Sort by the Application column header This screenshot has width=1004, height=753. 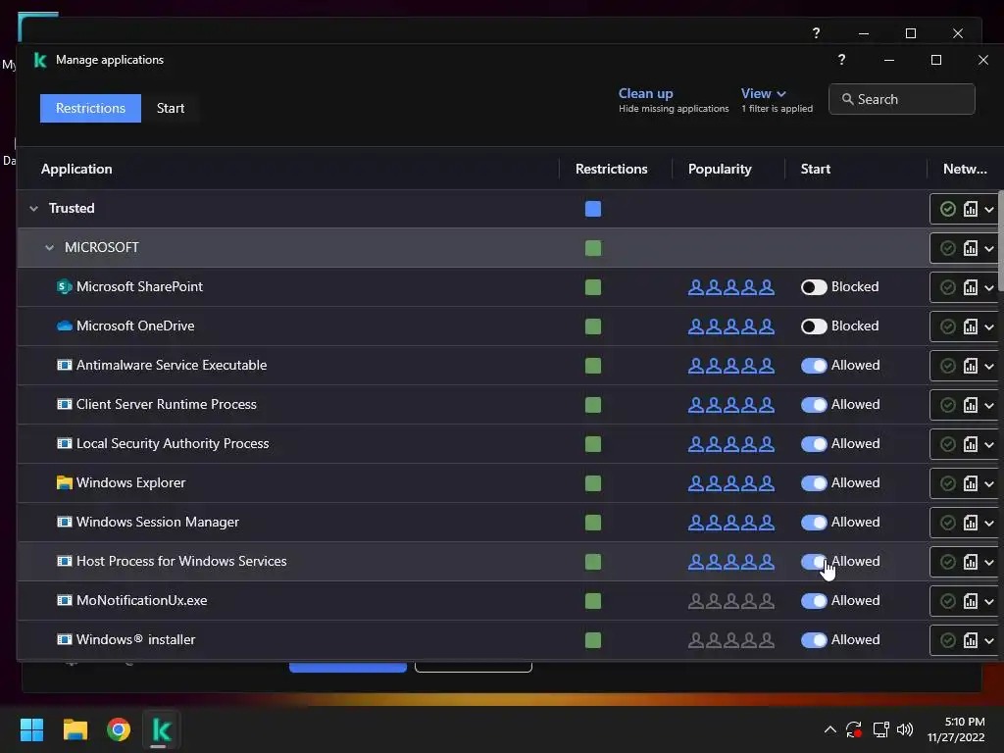[x=76, y=169]
